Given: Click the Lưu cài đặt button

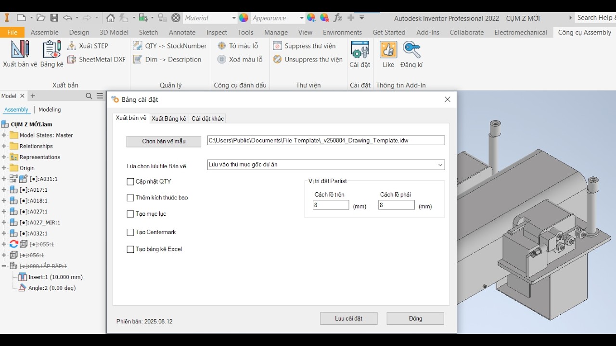Looking at the screenshot, I should coord(349,319).
